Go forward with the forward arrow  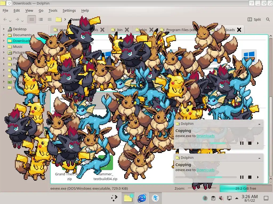[17, 19]
